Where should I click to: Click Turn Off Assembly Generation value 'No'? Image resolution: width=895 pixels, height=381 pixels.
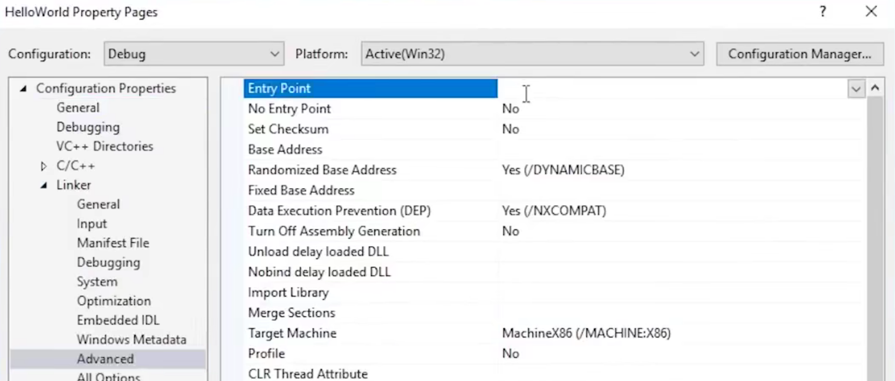pyautogui.click(x=511, y=231)
